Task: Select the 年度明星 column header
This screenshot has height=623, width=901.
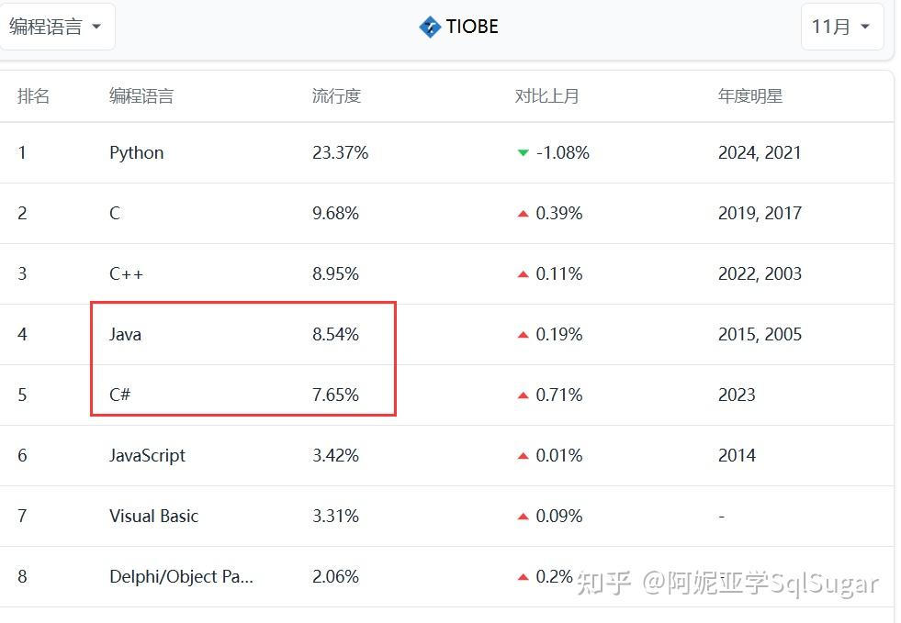Action: point(749,95)
